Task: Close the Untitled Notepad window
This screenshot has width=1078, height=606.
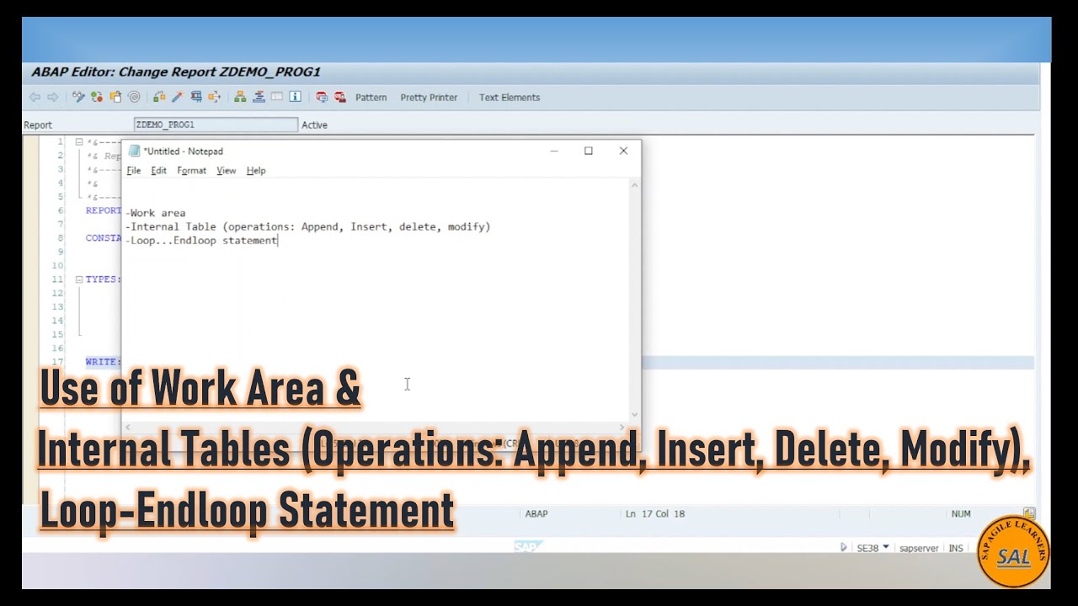Action: click(623, 151)
